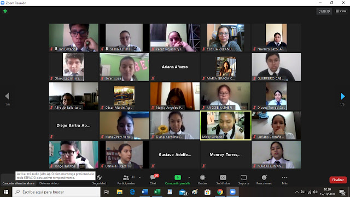Click the Grabar record button
Screen dimensions: 350x197
[x=202, y=180]
